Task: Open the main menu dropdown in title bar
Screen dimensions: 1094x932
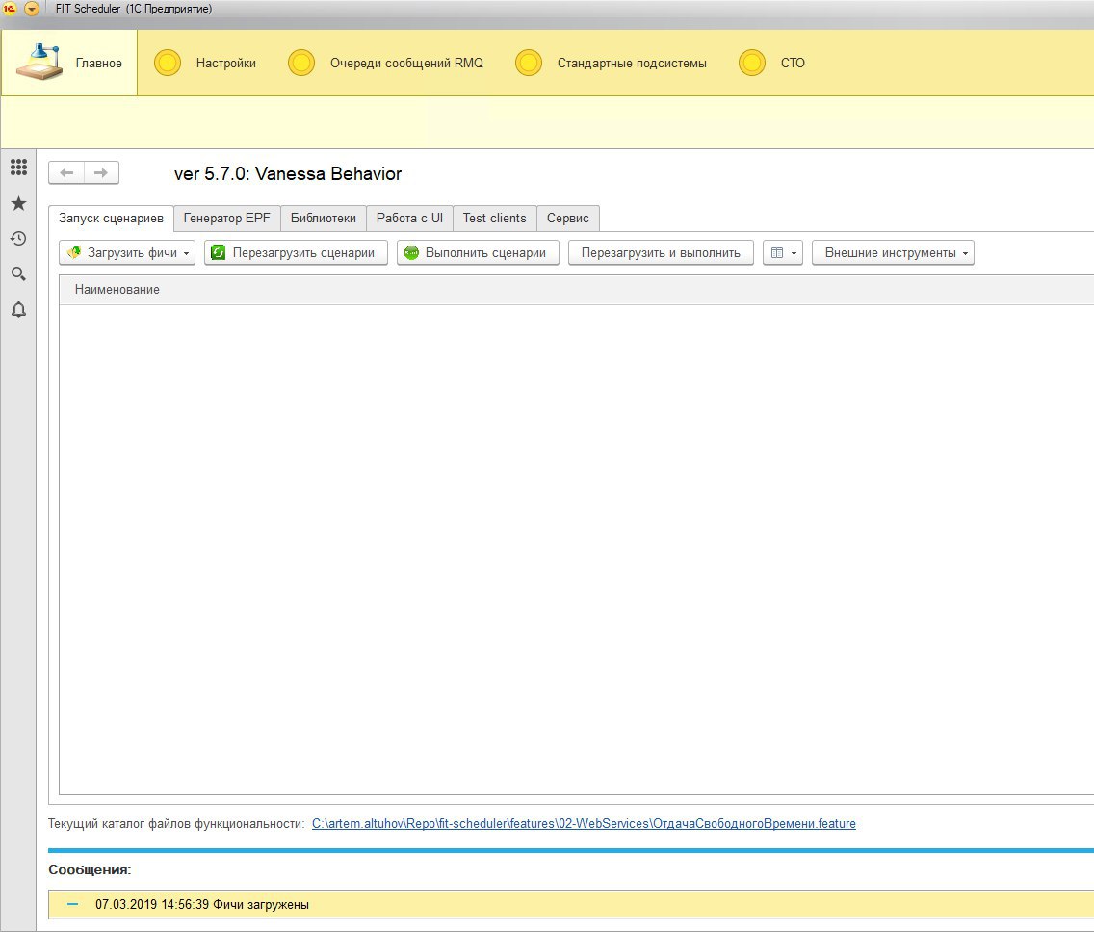Action: 32,9
